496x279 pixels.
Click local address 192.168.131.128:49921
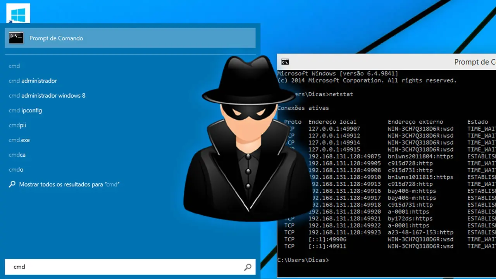(345, 219)
